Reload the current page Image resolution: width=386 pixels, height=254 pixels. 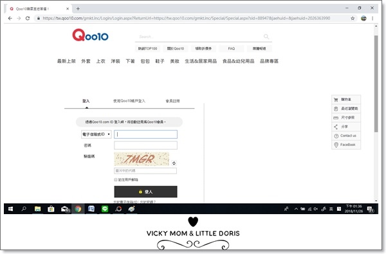pos(28,18)
